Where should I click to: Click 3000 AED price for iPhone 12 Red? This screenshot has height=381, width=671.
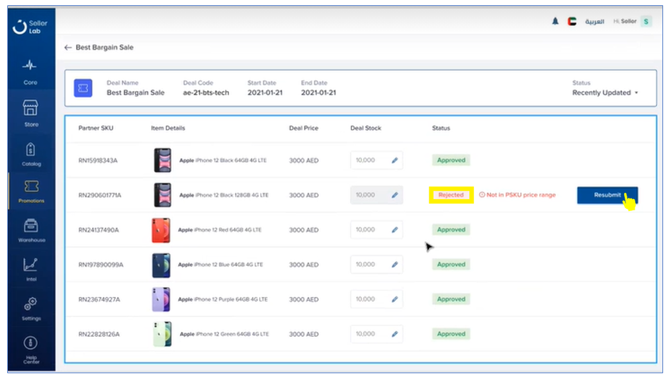[x=303, y=230]
